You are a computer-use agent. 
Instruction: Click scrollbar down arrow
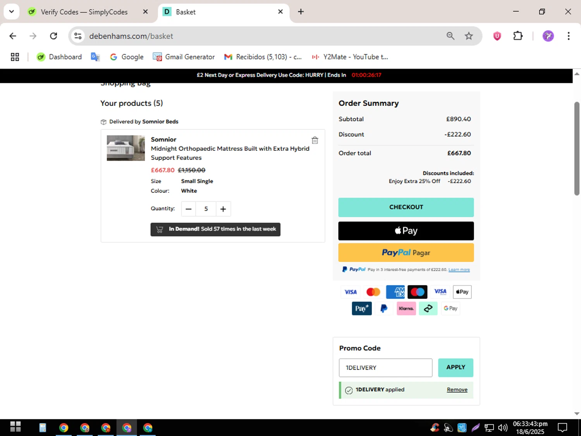(x=577, y=414)
